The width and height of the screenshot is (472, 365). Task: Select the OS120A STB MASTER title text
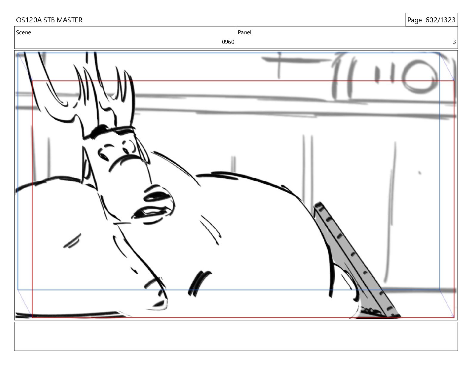point(49,20)
